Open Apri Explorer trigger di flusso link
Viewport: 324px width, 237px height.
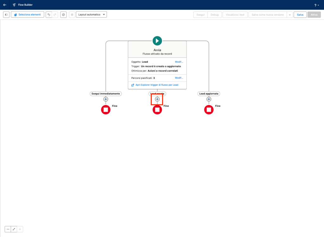point(157,85)
